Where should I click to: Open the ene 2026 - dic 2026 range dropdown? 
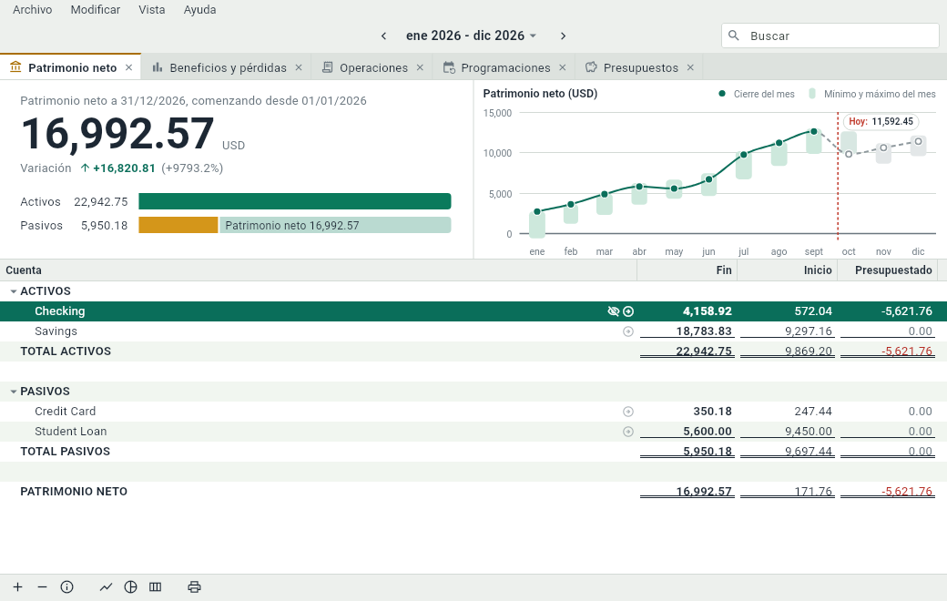pos(471,36)
